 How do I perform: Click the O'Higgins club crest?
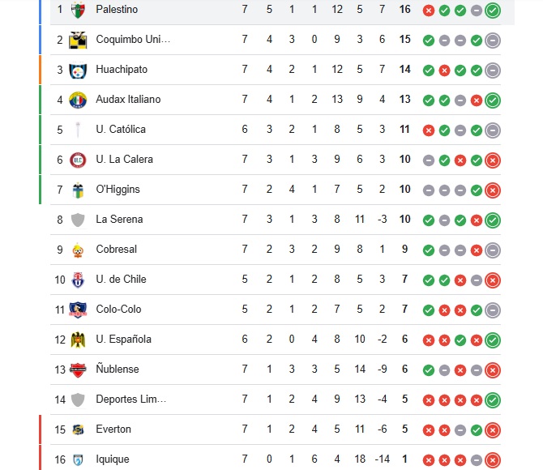[x=78, y=190]
